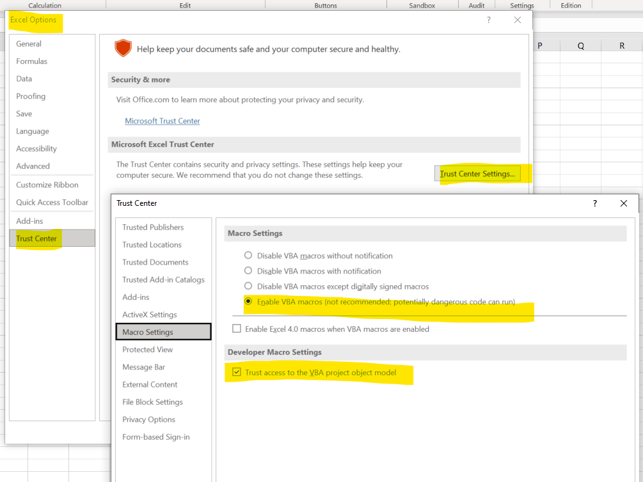Select Disable VBA macros without notification

coord(248,256)
